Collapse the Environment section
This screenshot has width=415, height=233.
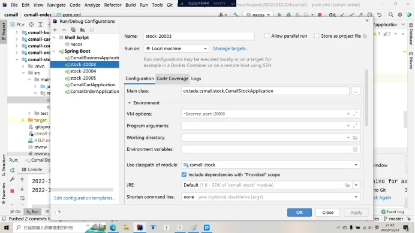pyautogui.click(x=129, y=103)
